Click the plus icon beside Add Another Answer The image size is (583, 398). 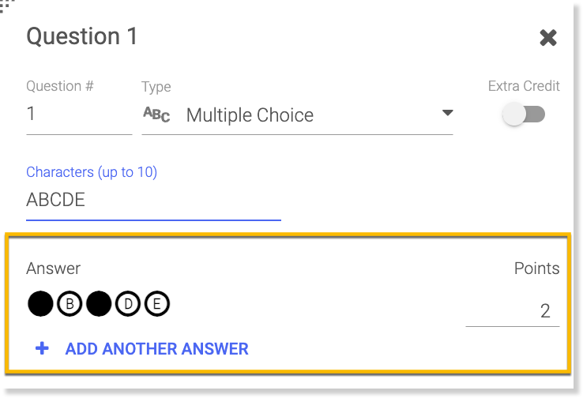coord(43,347)
